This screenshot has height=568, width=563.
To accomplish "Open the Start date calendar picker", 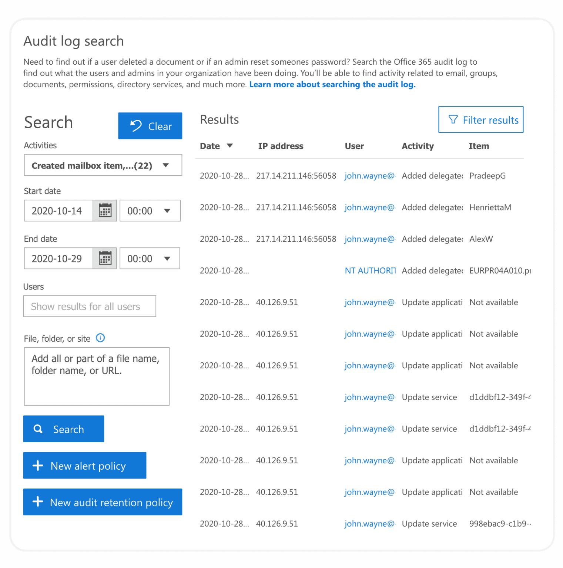I will [105, 210].
